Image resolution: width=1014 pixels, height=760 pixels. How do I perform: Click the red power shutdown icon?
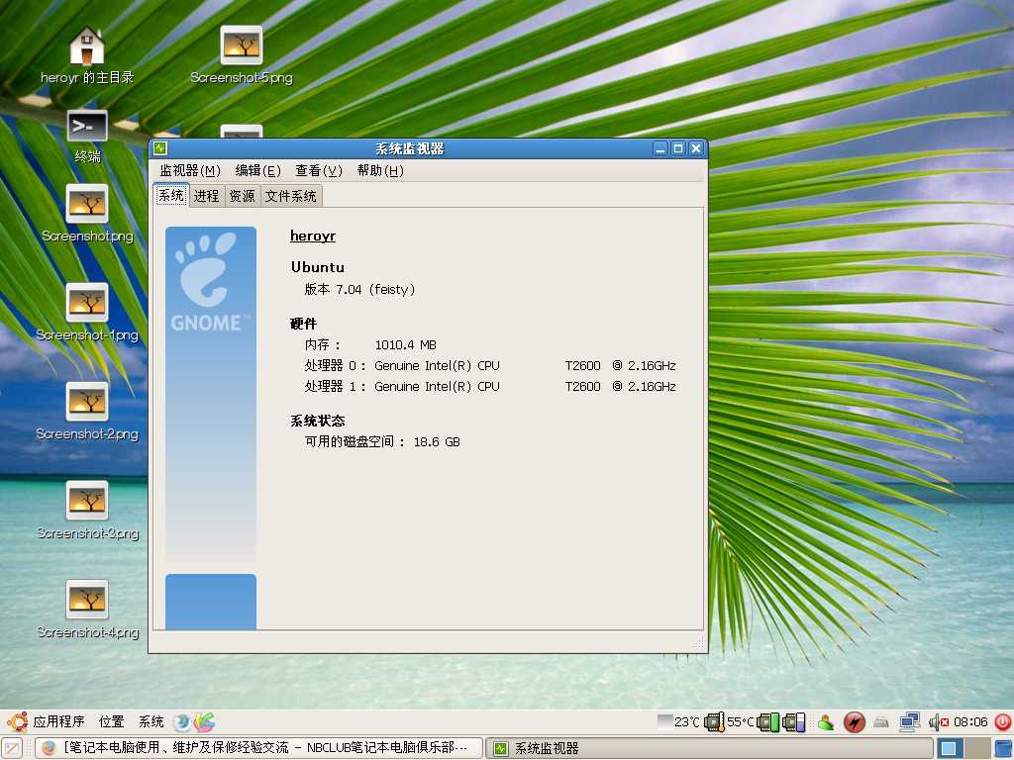(x=1002, y=722)
